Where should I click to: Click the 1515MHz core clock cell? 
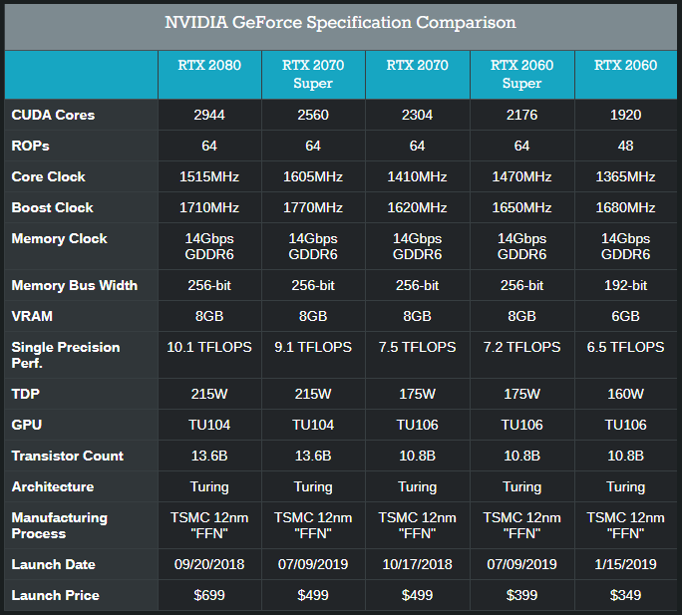209,176
